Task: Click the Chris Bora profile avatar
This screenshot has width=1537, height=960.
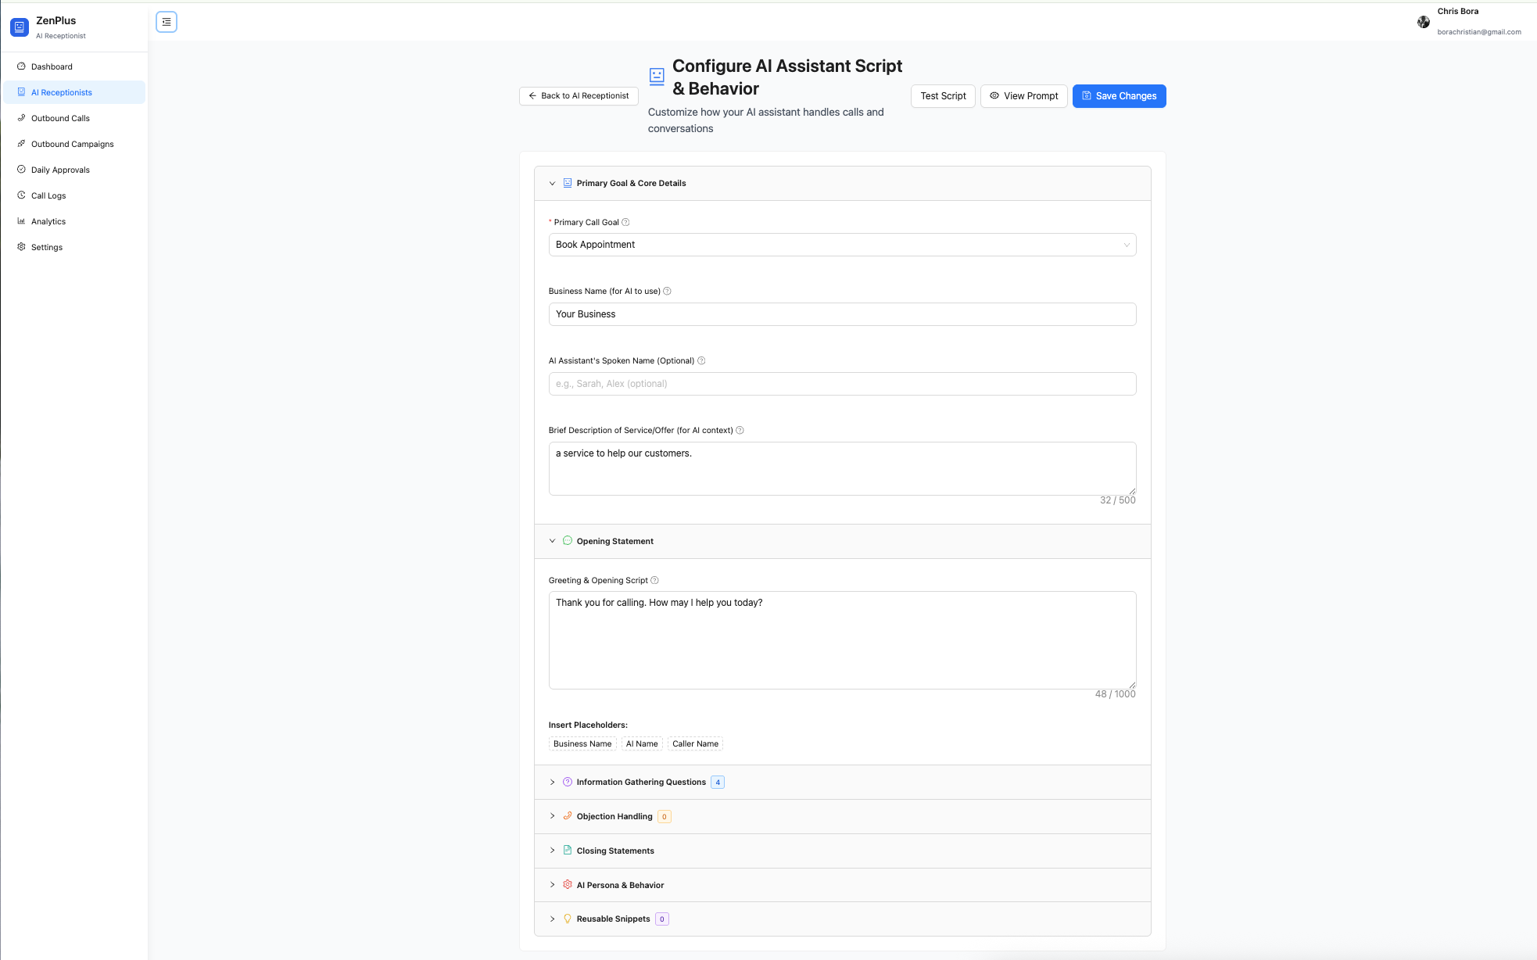Action: coord(1424,22)
